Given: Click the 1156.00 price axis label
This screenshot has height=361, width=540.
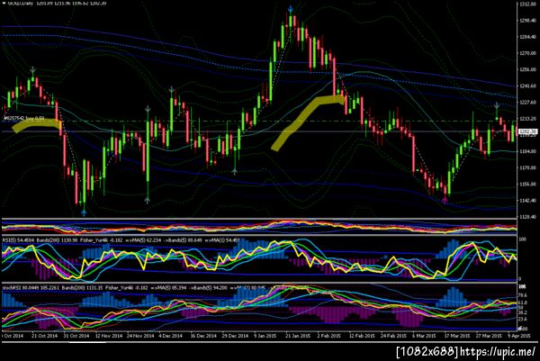Looking at the screenshot, I should tap(528, 185).
